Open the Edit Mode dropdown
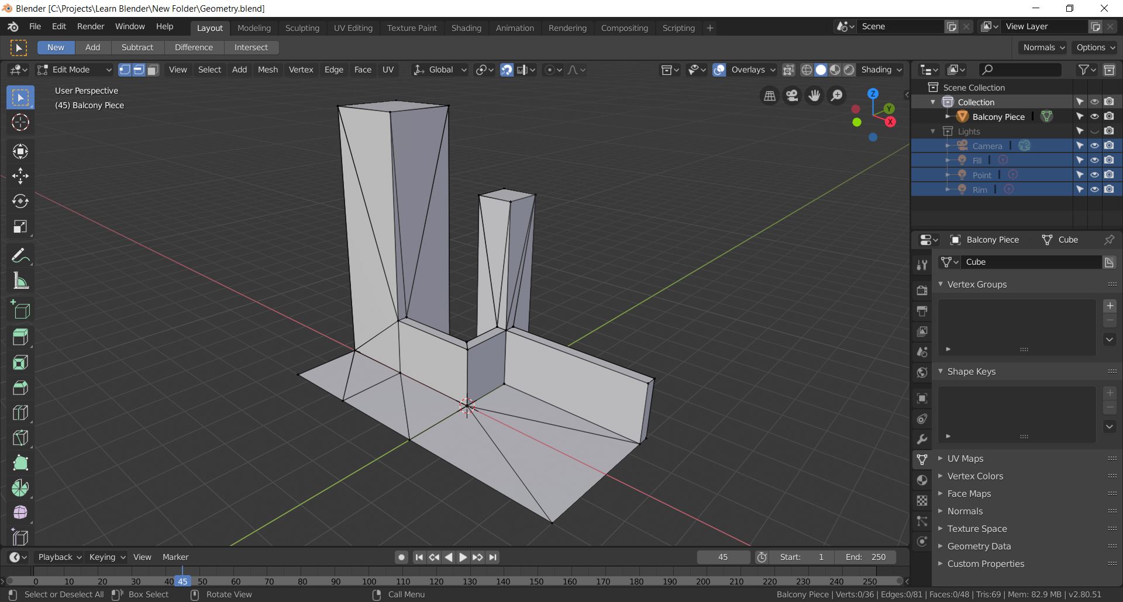The height and width of the screenshot is (602, 1123). pyautogui.click(x=74, y=70)
